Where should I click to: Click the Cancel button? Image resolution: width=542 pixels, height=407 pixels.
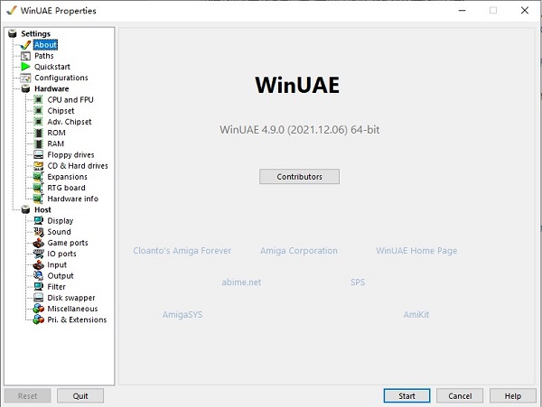[460, 396]
